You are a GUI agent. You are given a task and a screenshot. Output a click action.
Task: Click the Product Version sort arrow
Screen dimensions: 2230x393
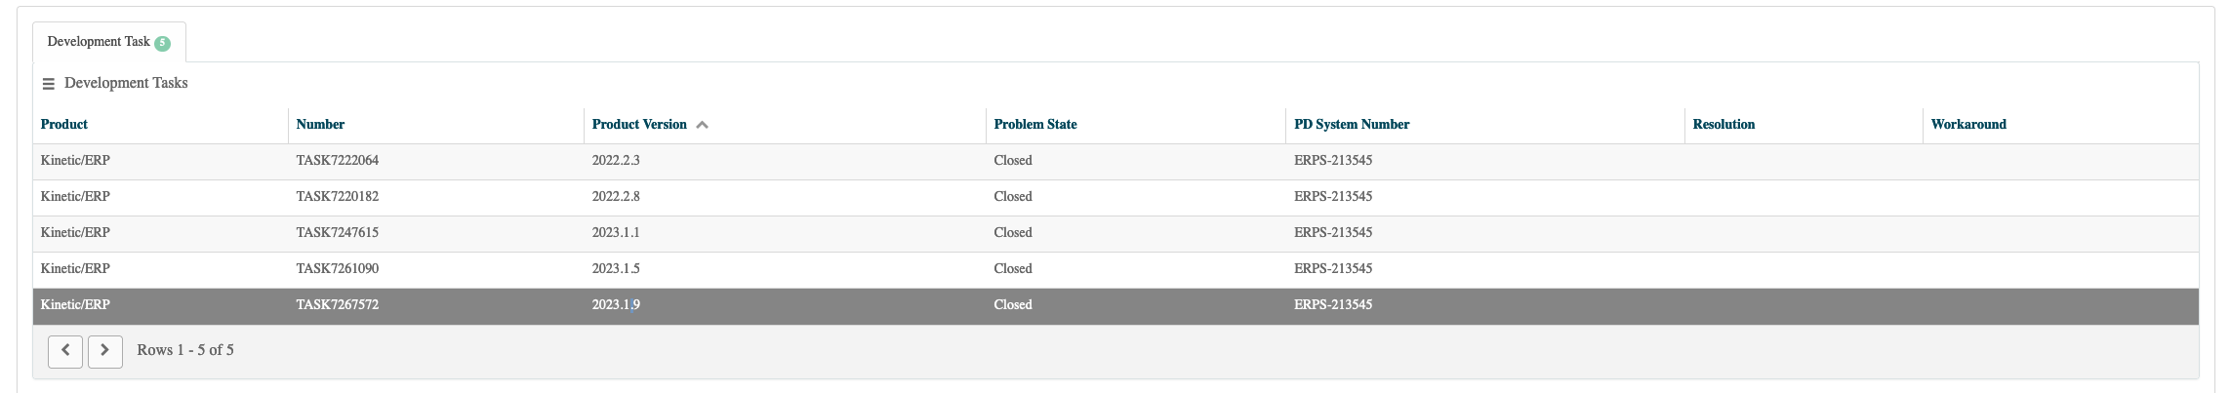pyautogui.click(x=702, y=125)
